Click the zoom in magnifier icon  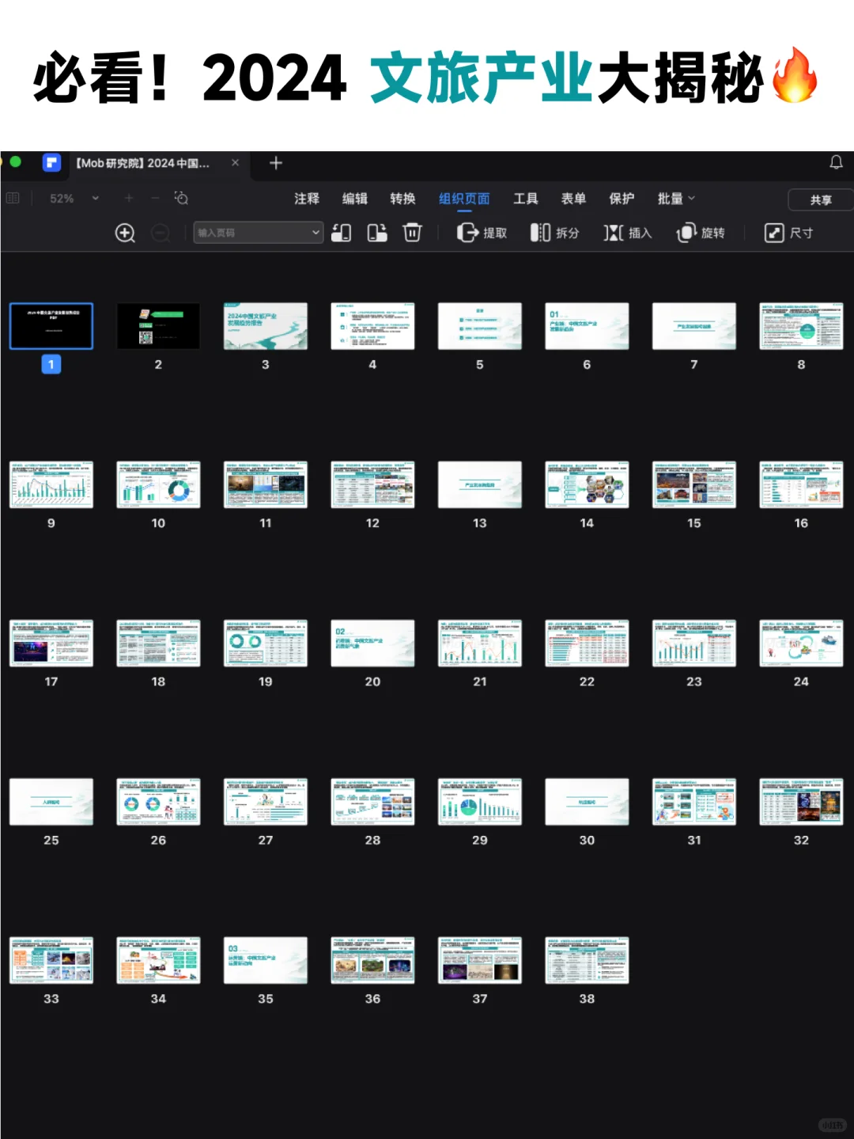(x=125, y=233)
